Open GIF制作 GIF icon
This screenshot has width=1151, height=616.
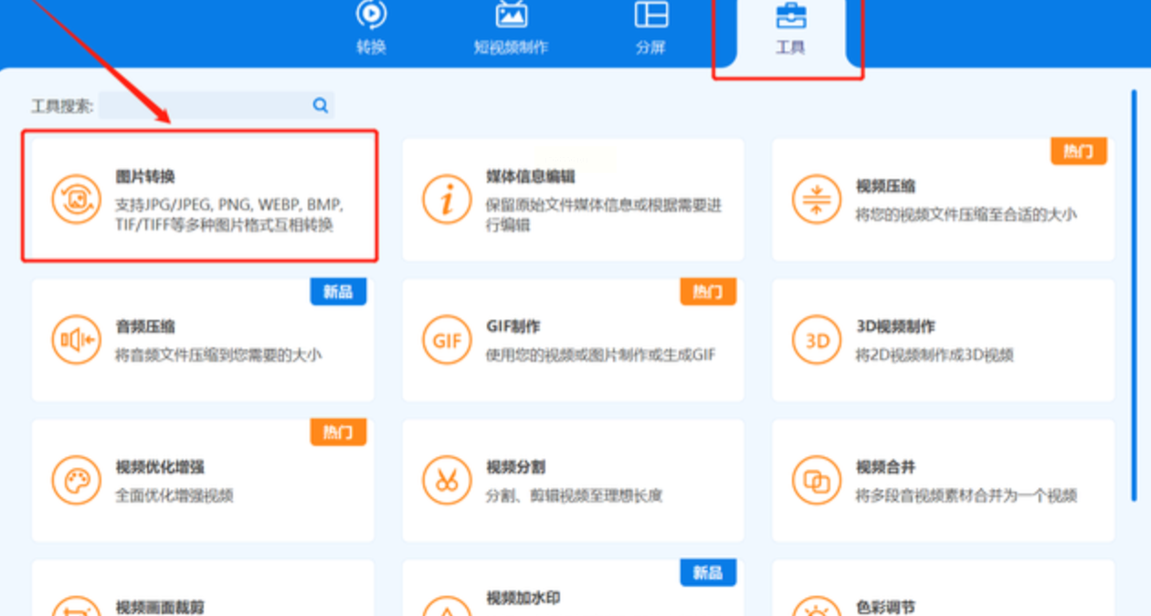pyautogui.click(x=447, y=340)
